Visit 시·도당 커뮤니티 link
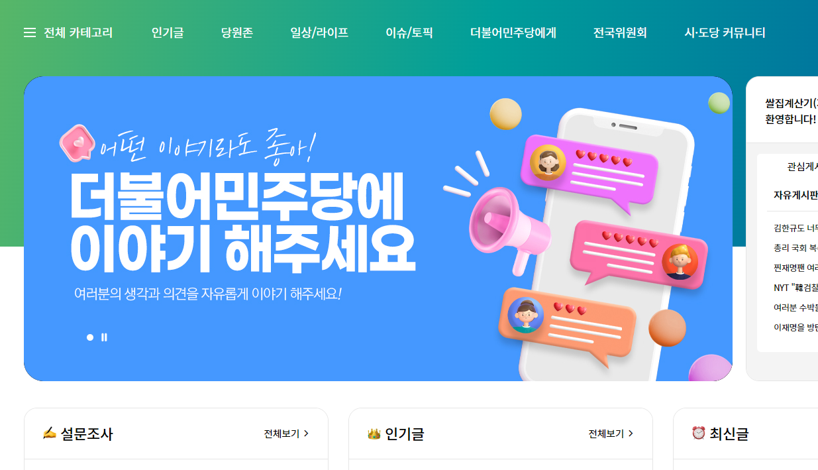This screenshot has height=470, width=818. (725, 32)
